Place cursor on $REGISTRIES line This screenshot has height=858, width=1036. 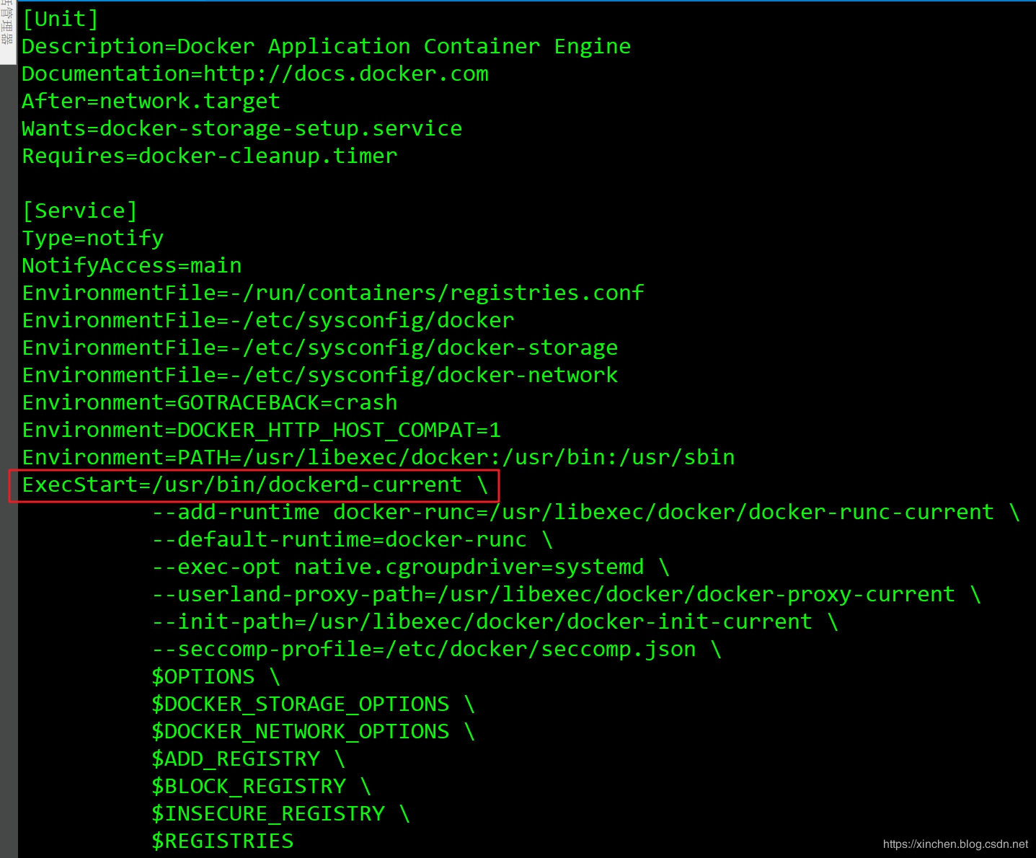tap(223, 841)
